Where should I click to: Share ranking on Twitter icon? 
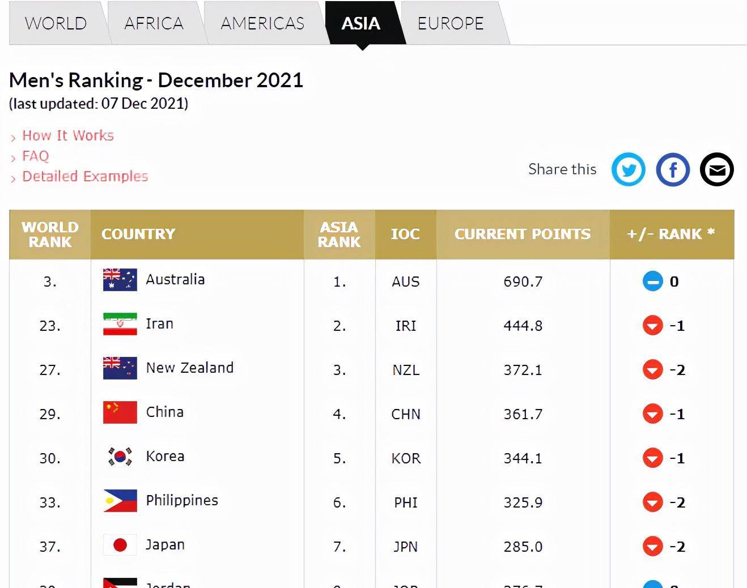[628, 169]
